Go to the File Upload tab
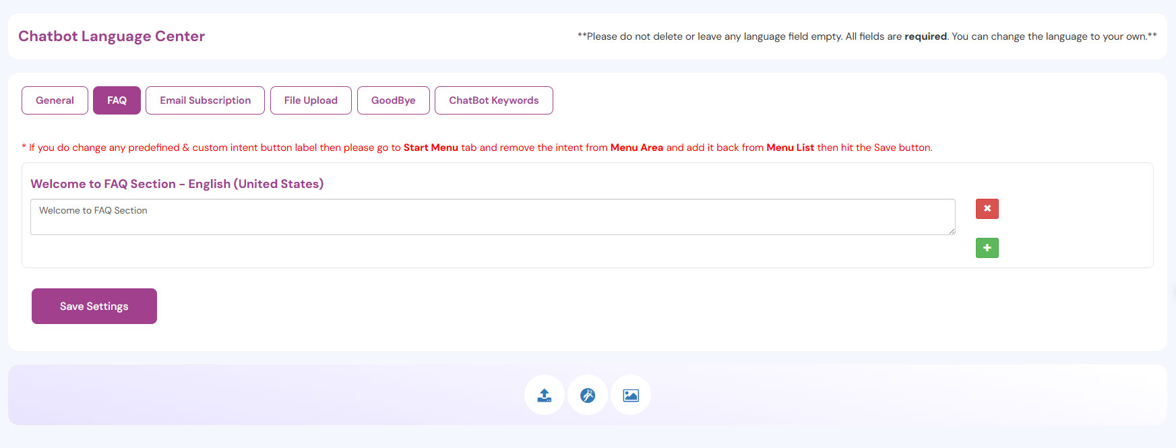 tap(311, 100)
